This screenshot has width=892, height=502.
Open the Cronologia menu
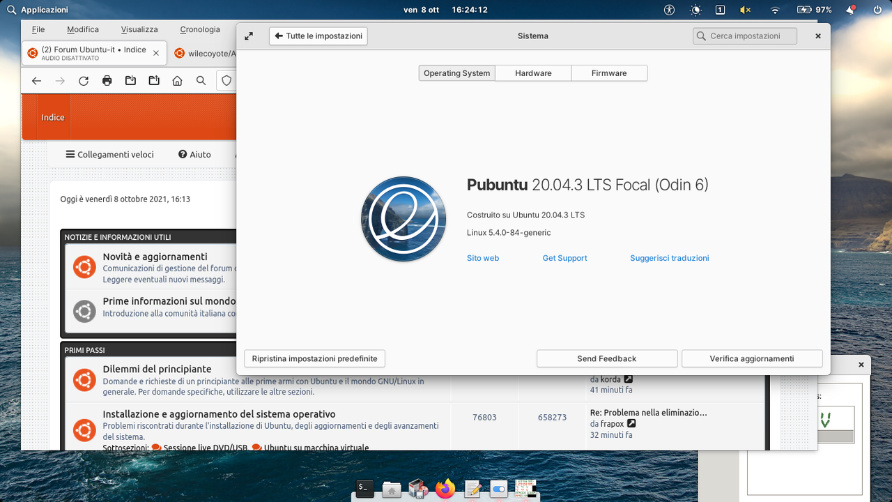(200, 29)
